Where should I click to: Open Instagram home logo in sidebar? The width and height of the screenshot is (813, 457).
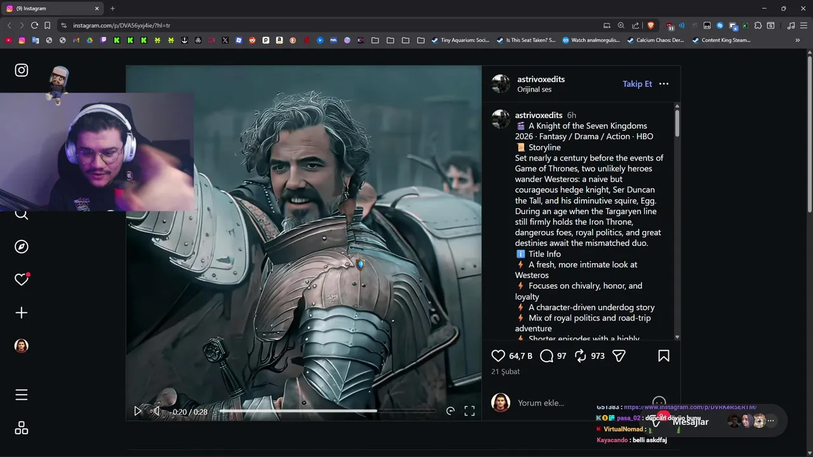22,70
